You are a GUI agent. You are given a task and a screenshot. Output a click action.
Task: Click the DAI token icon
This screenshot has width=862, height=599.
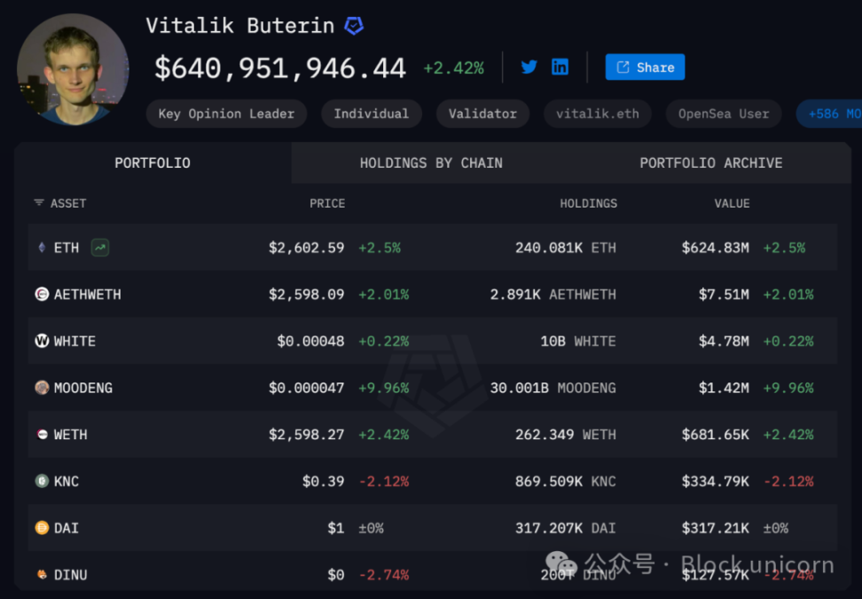coord(42,528)
